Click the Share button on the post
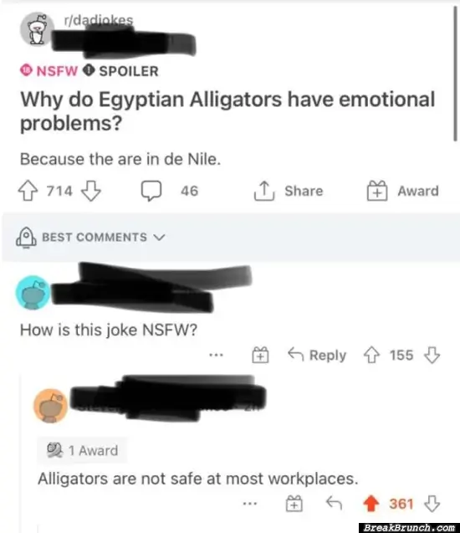Screen dimensions: 460x533 (289, 191)
